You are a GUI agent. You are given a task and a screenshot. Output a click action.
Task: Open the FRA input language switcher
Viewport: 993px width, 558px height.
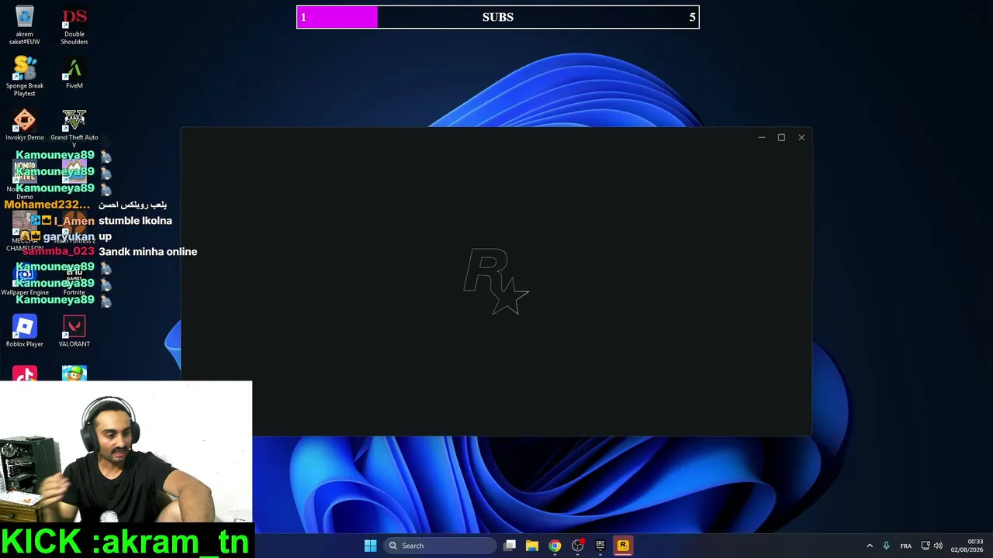pyautogui.click(x=905, y=546)
